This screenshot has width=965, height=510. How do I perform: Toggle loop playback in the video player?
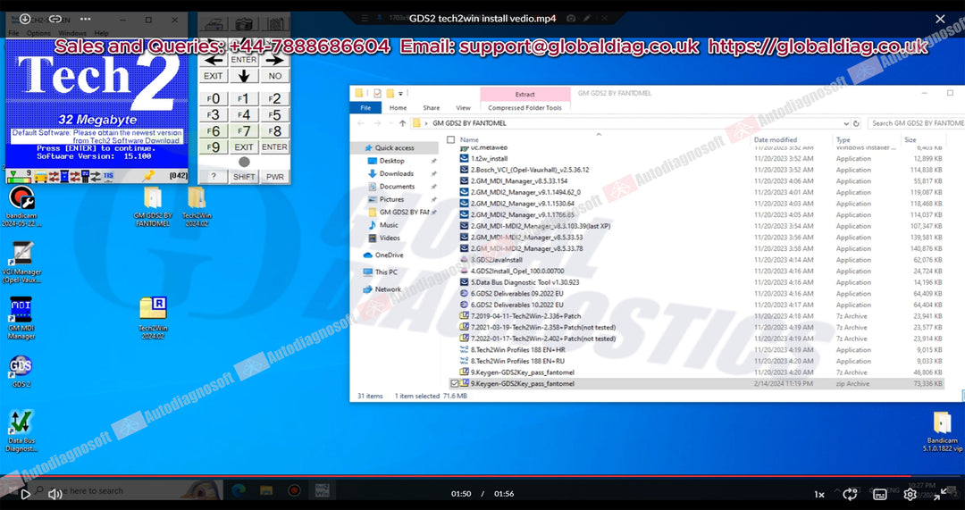coord(850,494)
